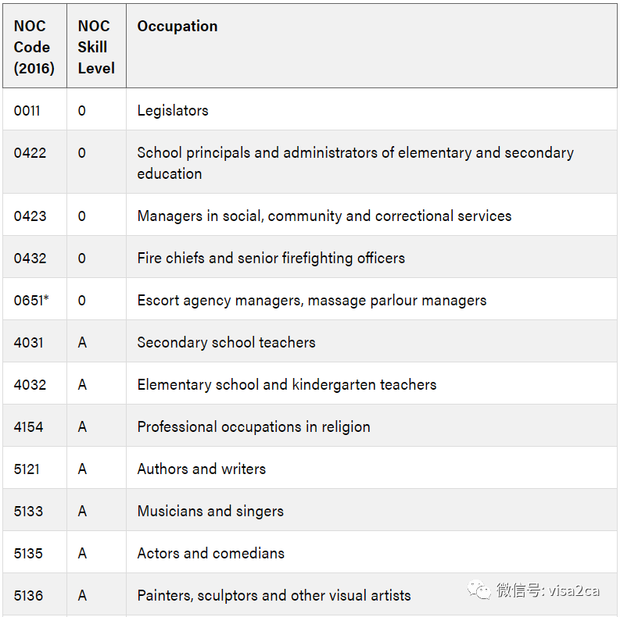This screenshot has width=620, height=617.
Task: Click NOC code 5133
Action: 28,512
